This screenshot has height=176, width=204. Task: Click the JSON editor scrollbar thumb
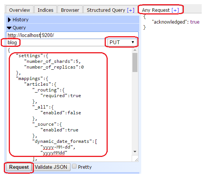pyautogui.click(x=135, y=62)
